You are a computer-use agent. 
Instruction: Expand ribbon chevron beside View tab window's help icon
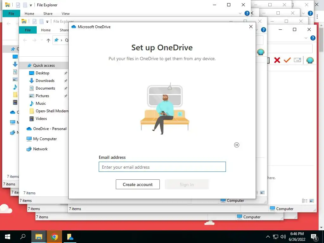pos(240,13)
